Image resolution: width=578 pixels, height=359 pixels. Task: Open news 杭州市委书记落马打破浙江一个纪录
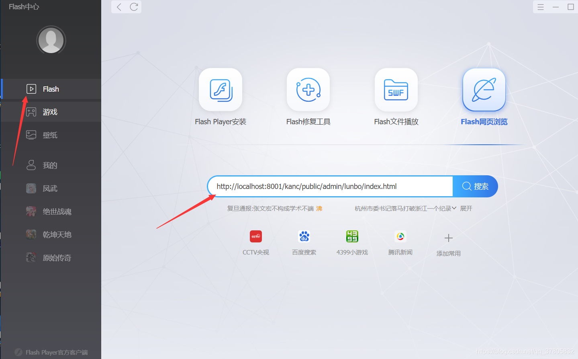[403, 208]
